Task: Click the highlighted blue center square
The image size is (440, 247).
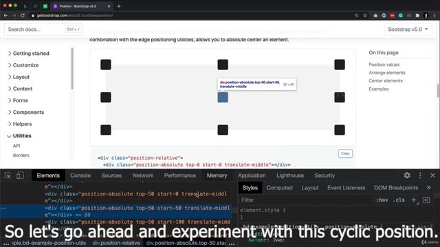Action: 223,97
